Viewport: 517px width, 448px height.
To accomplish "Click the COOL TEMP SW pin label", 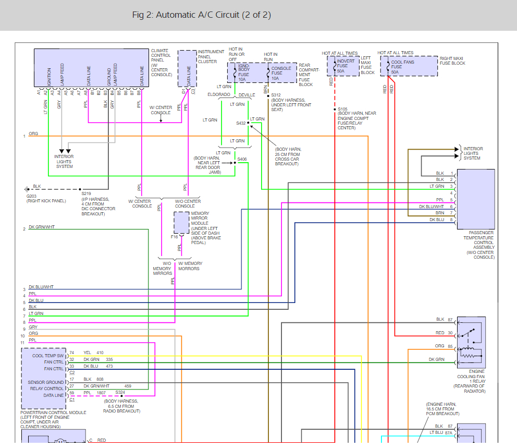I will pyautogui.click(x=48, y=356).
